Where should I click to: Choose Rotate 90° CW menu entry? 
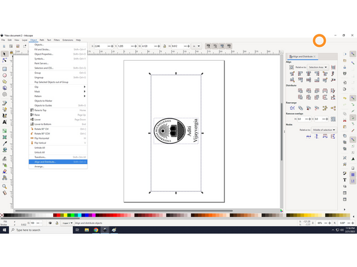58,129
